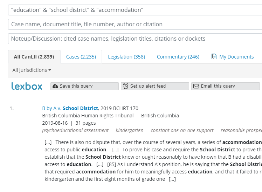Open the All jurisdictions dropdown
This screenshot has height=192, width=262.
[x=32, y=70]
